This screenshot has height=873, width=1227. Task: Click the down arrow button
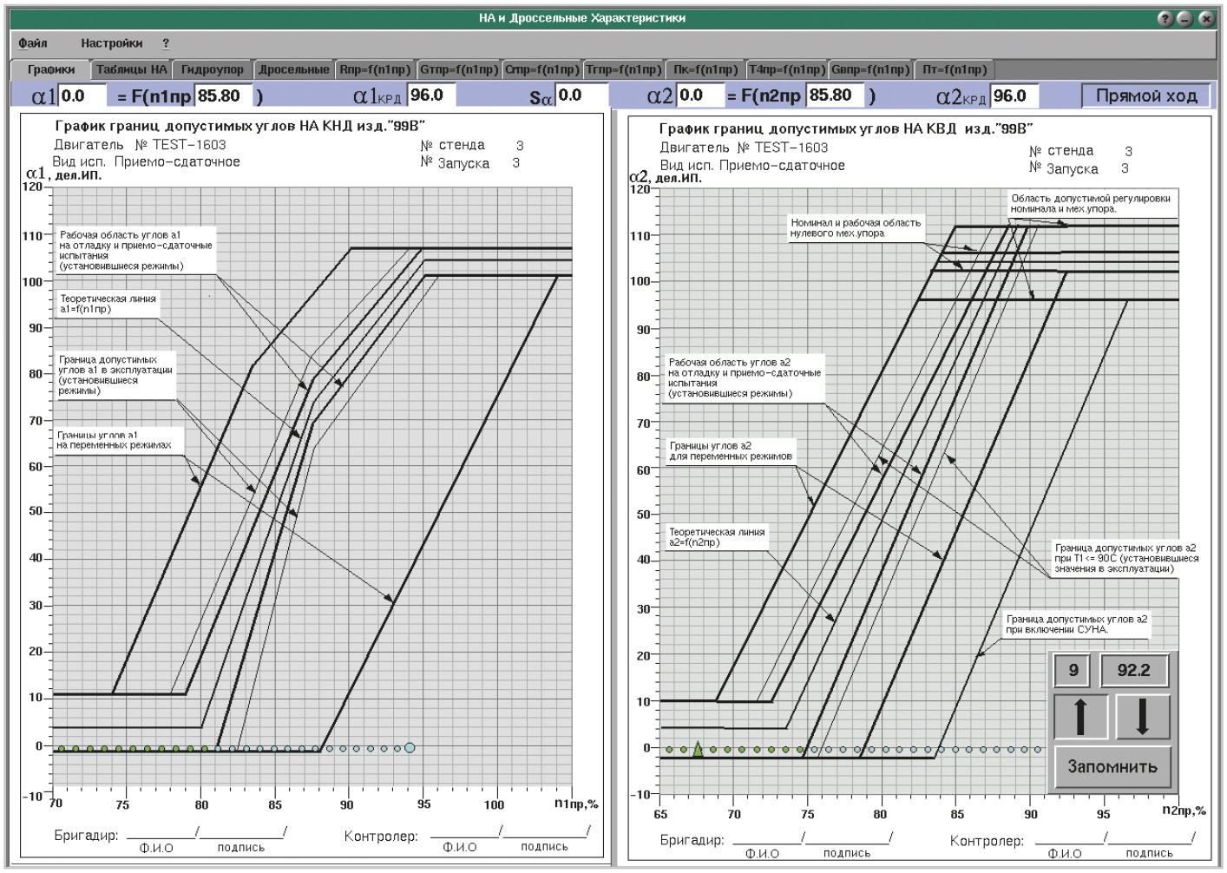click(x=1142, y=717)
